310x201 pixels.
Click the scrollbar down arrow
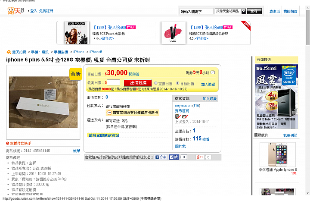pos(307,193)
